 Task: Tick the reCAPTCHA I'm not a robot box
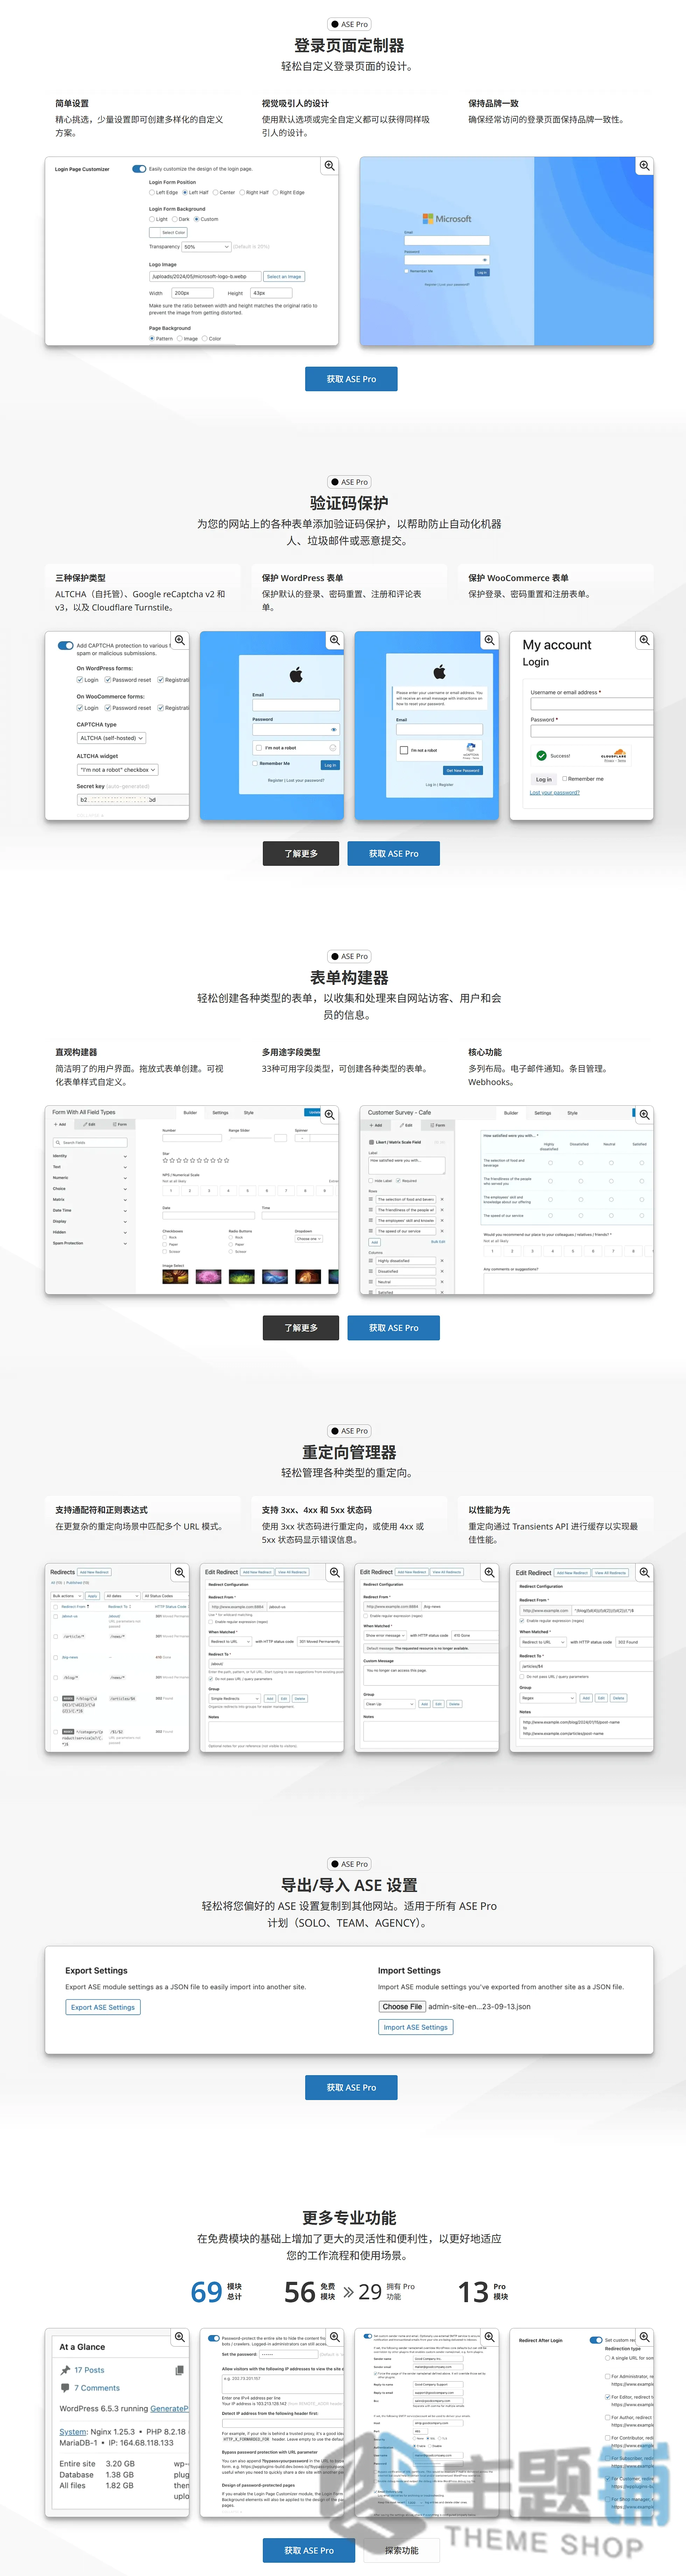click(404, 750)
